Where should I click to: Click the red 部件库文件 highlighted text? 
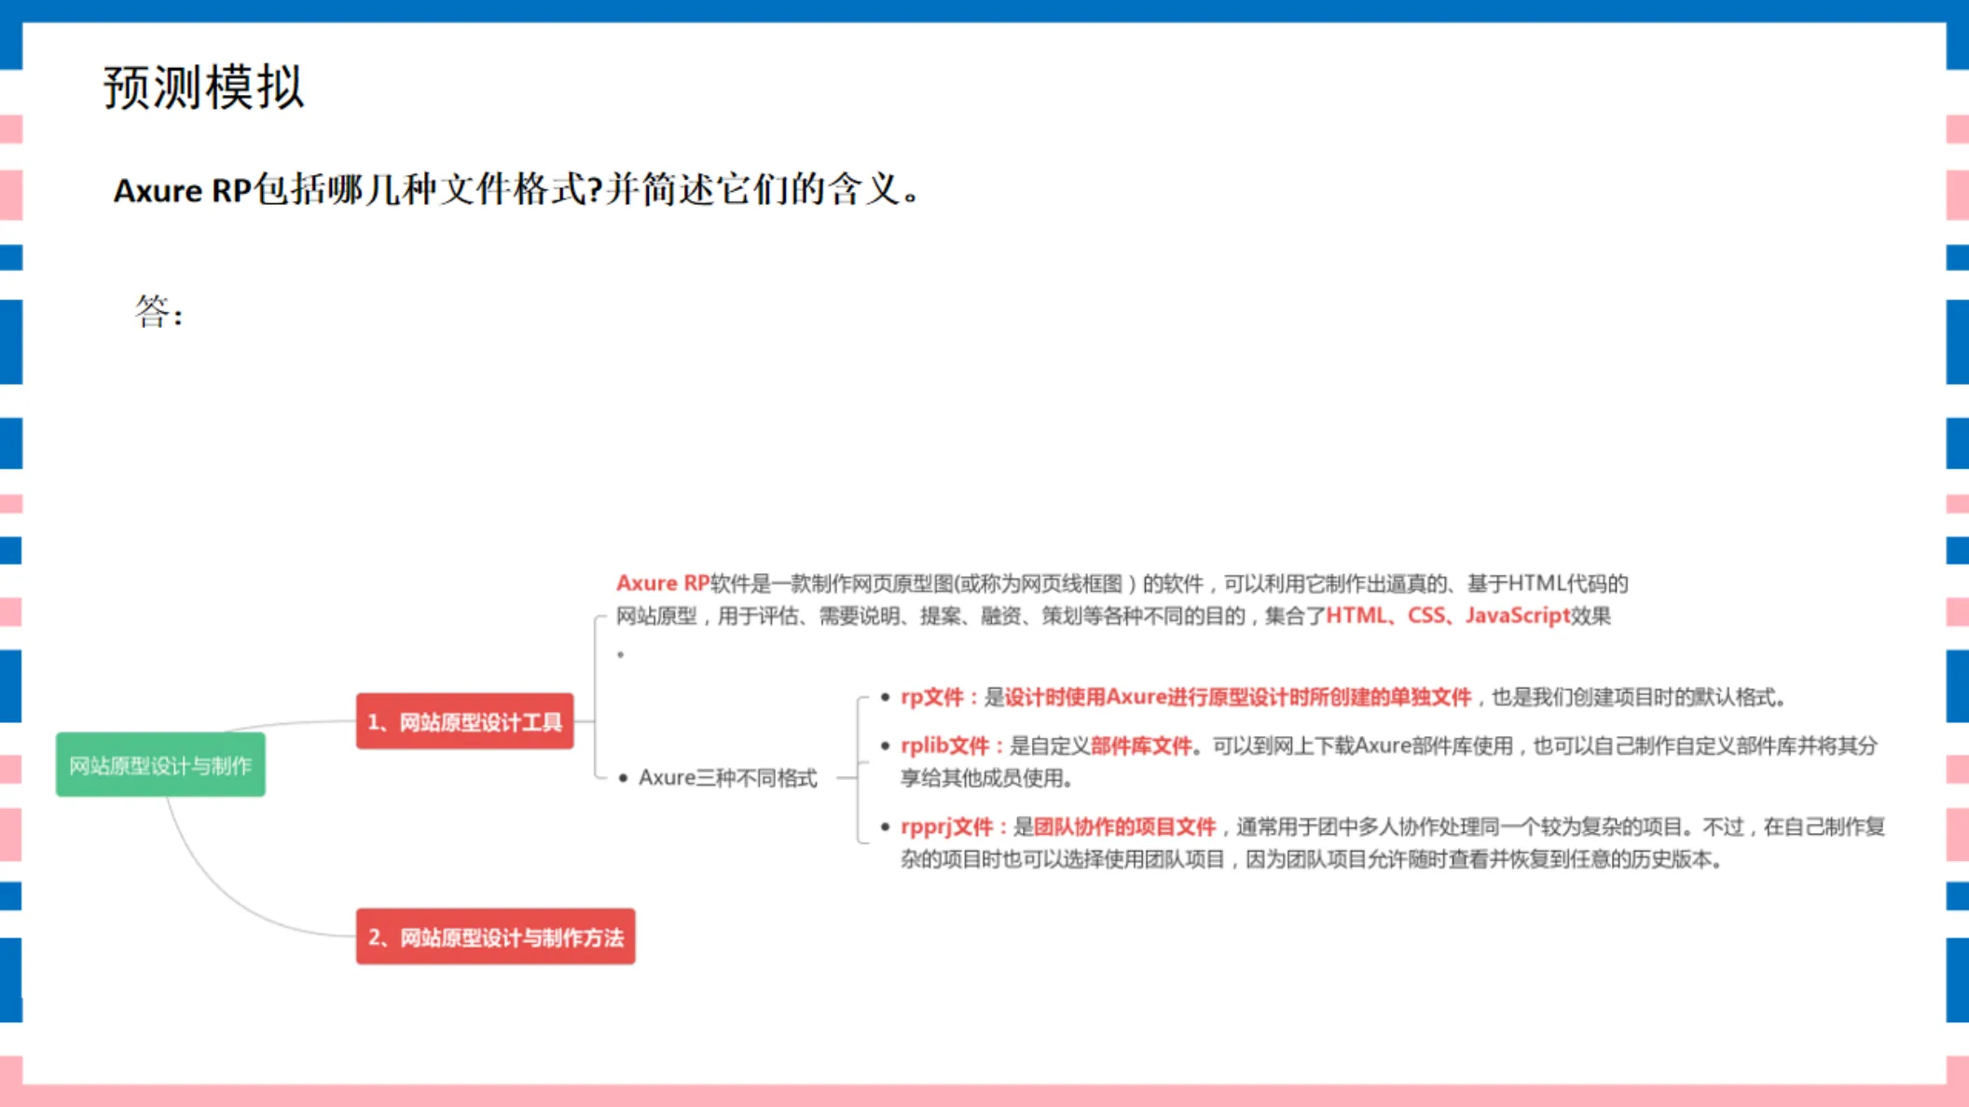(x=1141, y=745)
